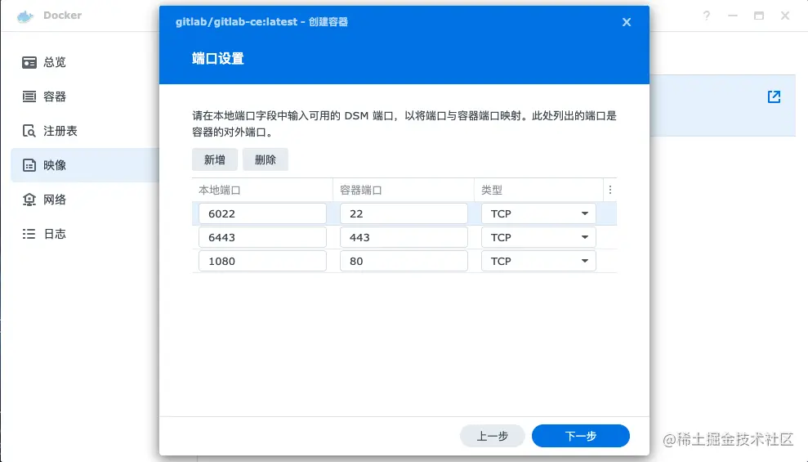Image resolution: width=808 pixels, height=462 pixels.
Task: Click the local port field showing 1080
Action: (262, 261)
